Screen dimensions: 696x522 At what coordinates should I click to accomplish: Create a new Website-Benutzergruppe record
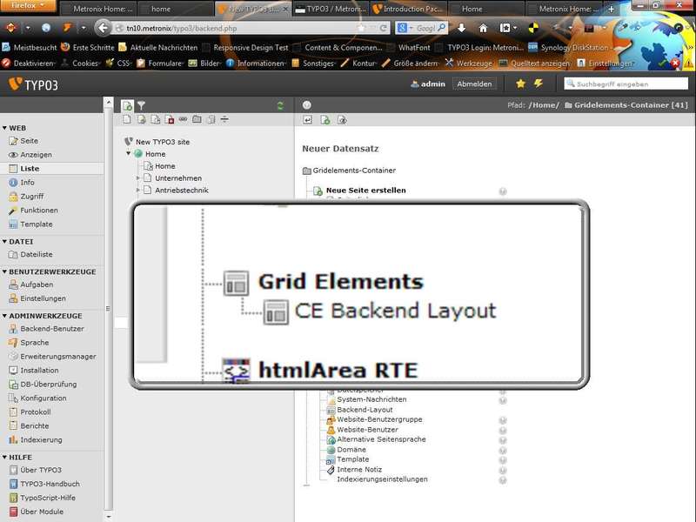tap(379, 419)
